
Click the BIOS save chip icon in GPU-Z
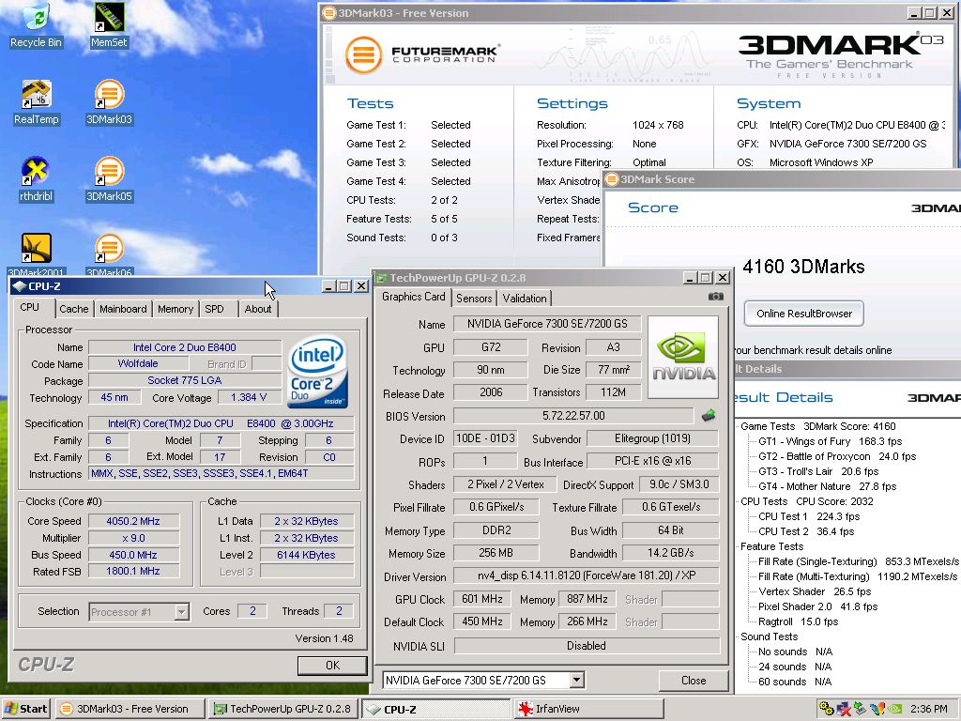(709, 416)
